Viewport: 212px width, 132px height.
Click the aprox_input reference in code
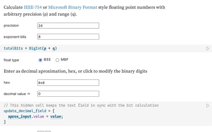[x=20, y=116]
